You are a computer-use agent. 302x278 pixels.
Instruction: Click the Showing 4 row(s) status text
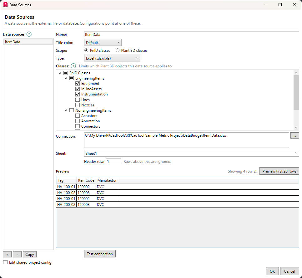[x=242, y=171]
